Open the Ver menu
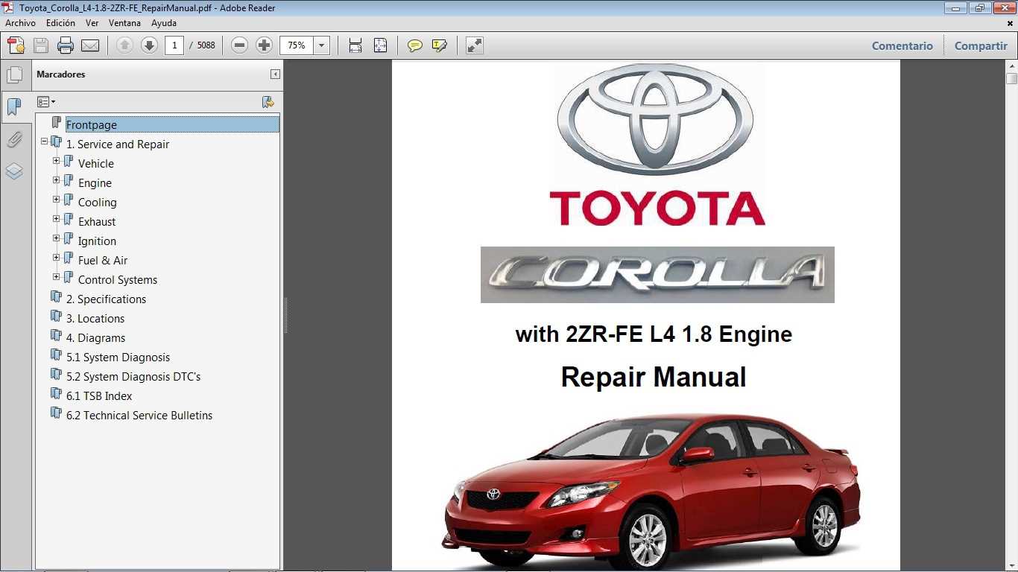1018x572 pixels. click(x=92, y=23)
